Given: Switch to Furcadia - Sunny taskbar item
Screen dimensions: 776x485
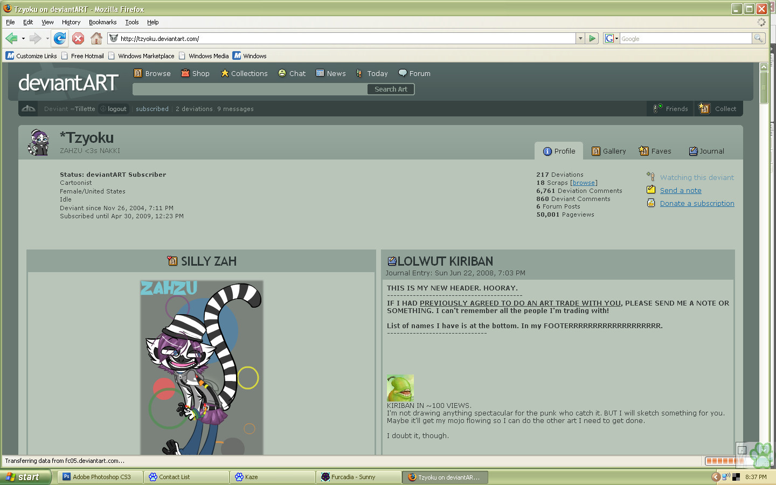Looking at the screenshot, I should pos(359,477).
